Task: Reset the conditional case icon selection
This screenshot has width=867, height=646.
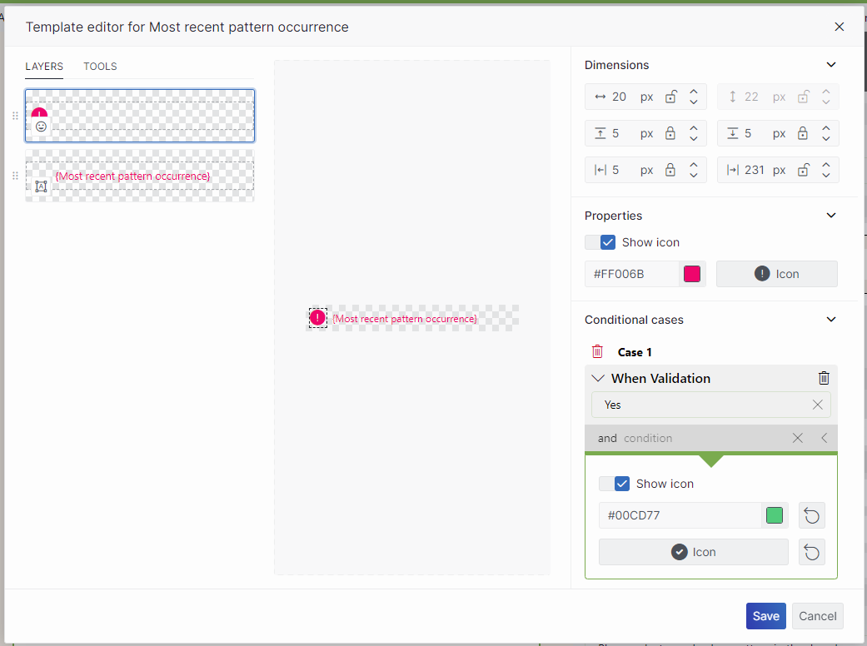Action: [x=811, y=552]
